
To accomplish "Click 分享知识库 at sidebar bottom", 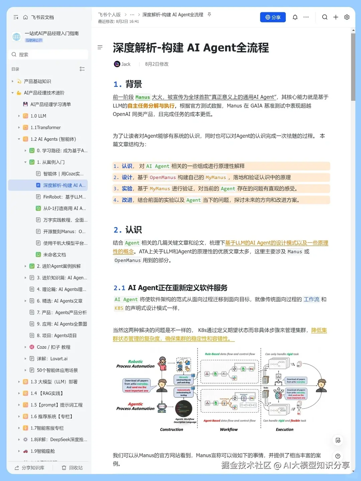I will coord(29,468).
